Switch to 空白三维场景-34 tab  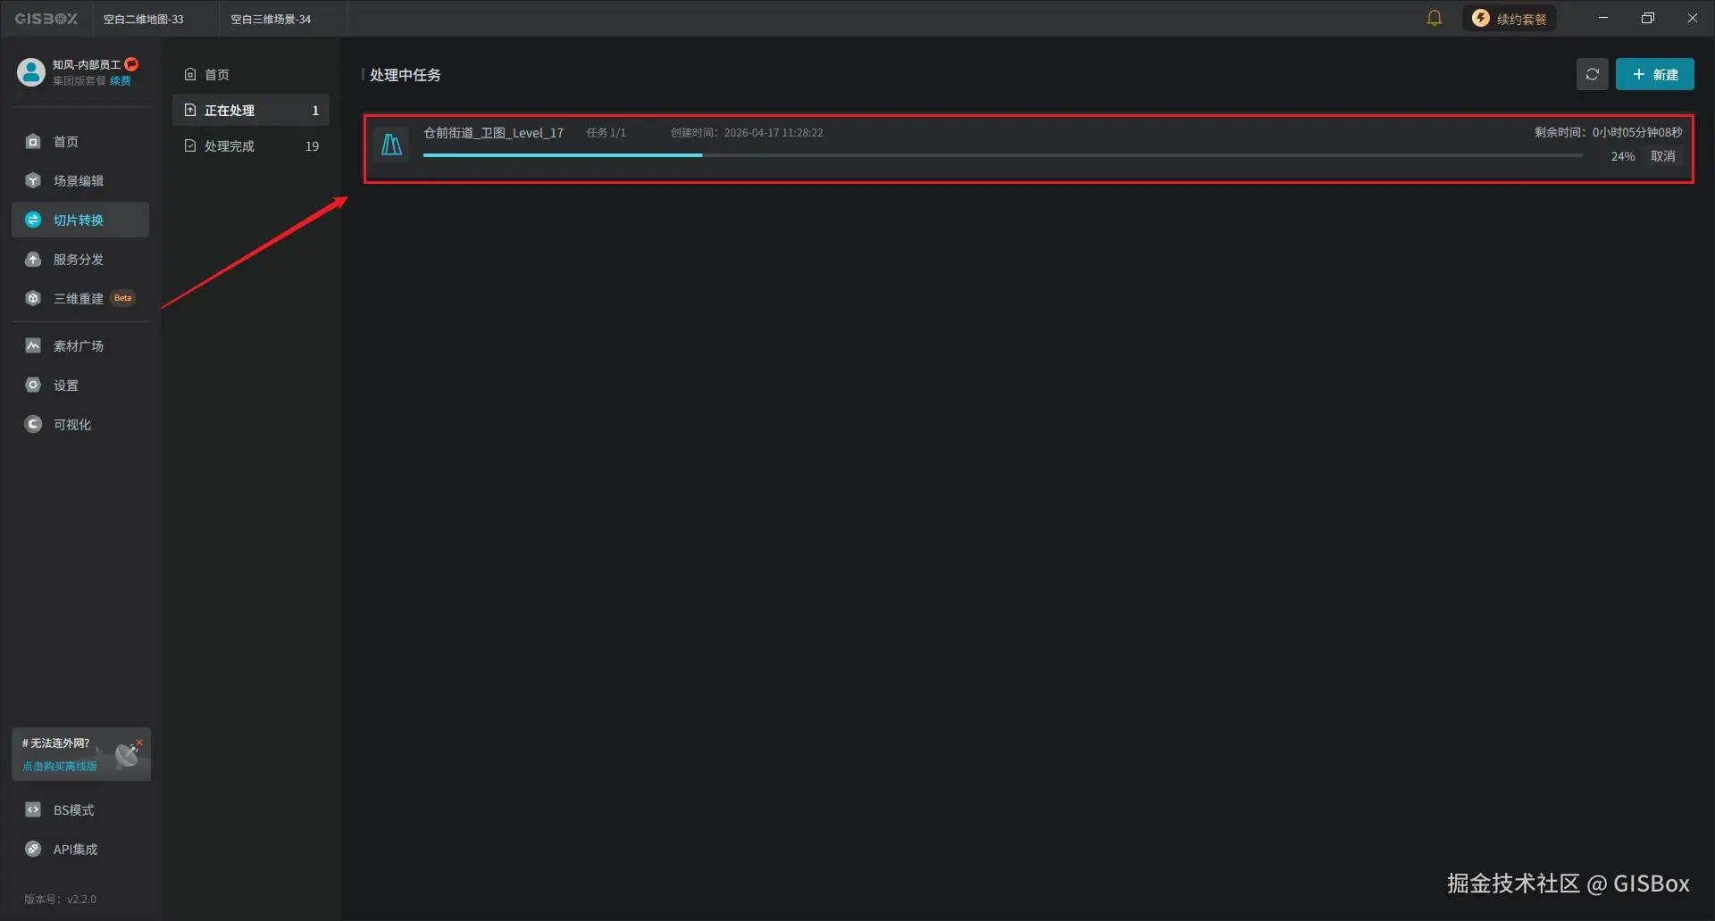click(271, 18)
